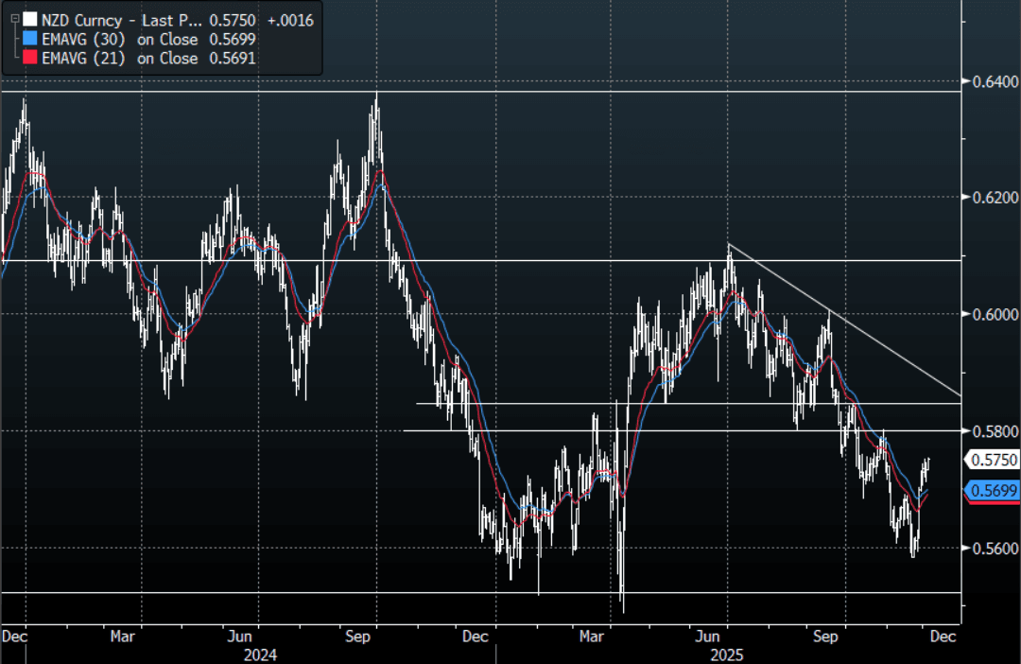Click the 0.6400 price axis label
1021x664 pixels.
coord(992,81)
